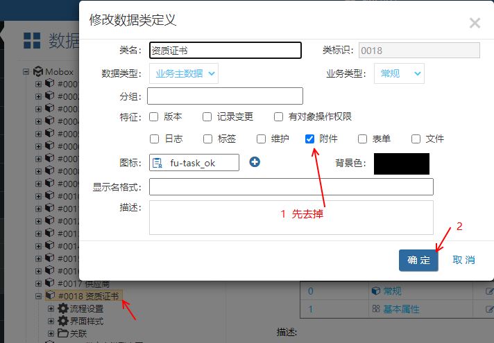Click the blue plus icon beside icon field
Screen dimensions: 494x343
click(255, 162)
